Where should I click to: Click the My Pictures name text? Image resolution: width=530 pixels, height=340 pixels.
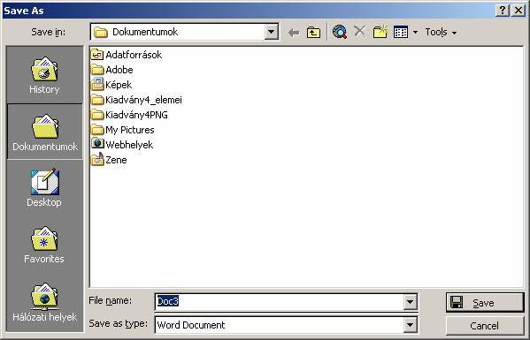tap(130, 130)
